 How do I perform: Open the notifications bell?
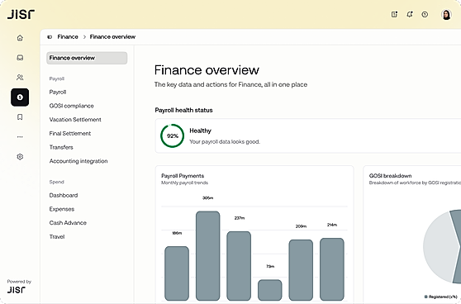(x=410, y=14)
